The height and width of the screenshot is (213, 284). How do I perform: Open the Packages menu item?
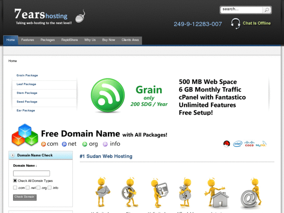point(48,40)
